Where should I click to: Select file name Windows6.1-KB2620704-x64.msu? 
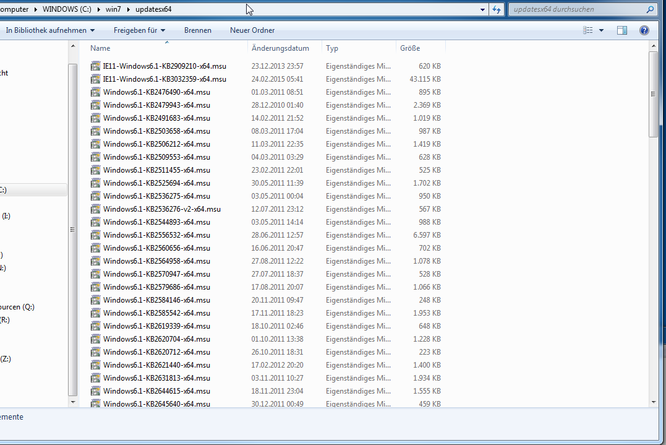tap(156, 339)
